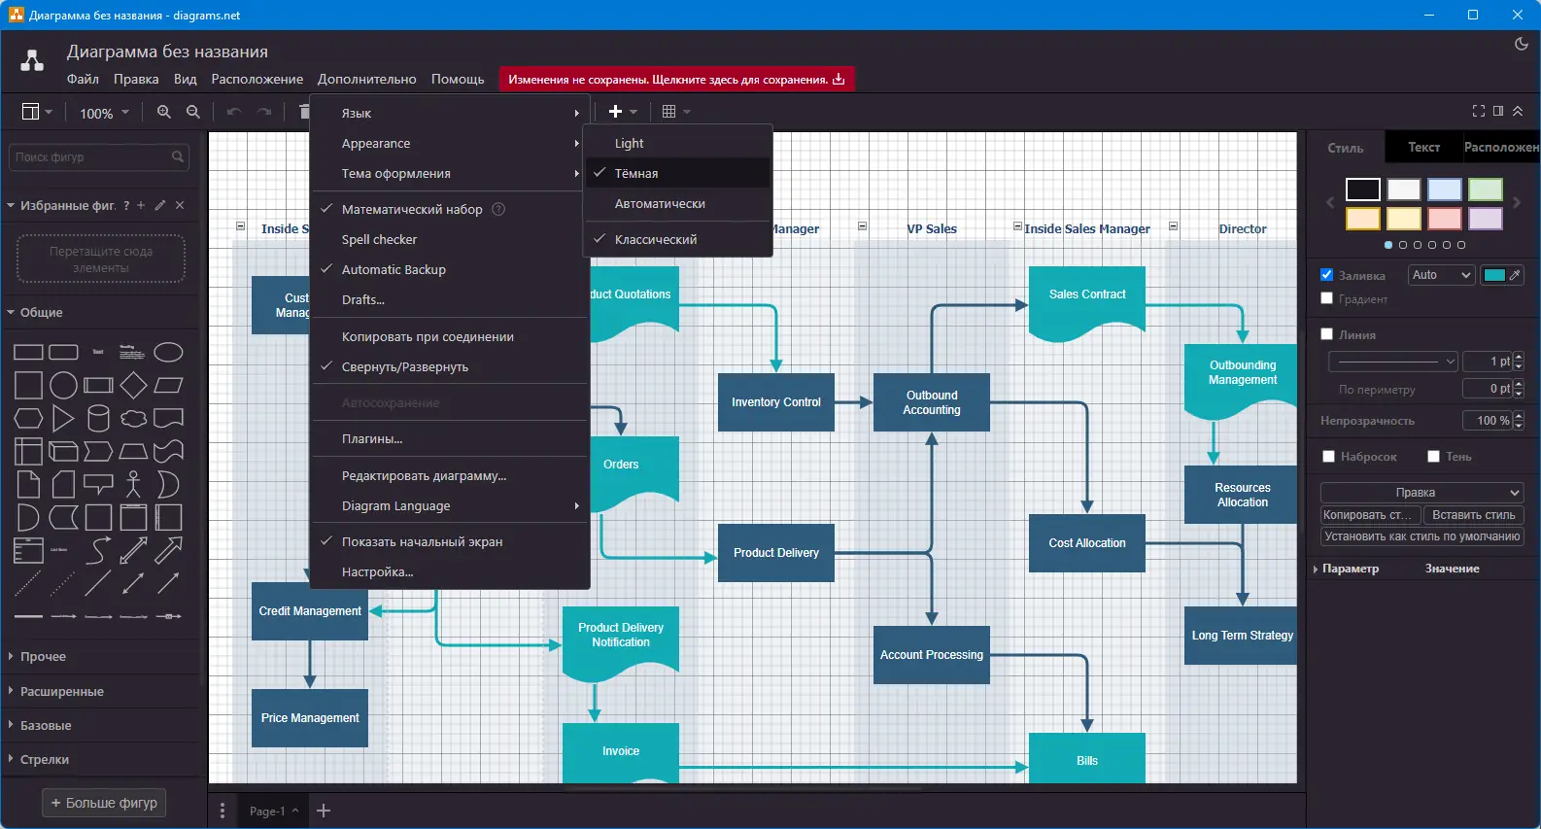
Task: Click Вставить стиль button
Action: point(1474,515)
